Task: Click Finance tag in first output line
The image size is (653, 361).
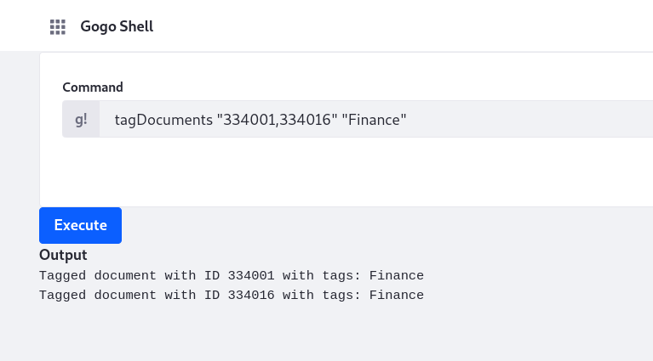Action: point(397,276)
